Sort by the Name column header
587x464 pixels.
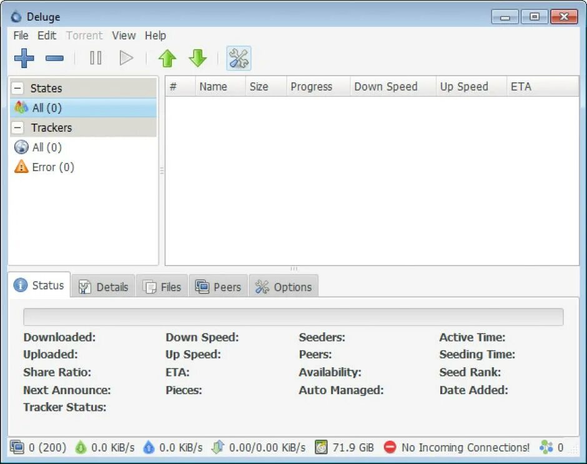pos(220,87)
